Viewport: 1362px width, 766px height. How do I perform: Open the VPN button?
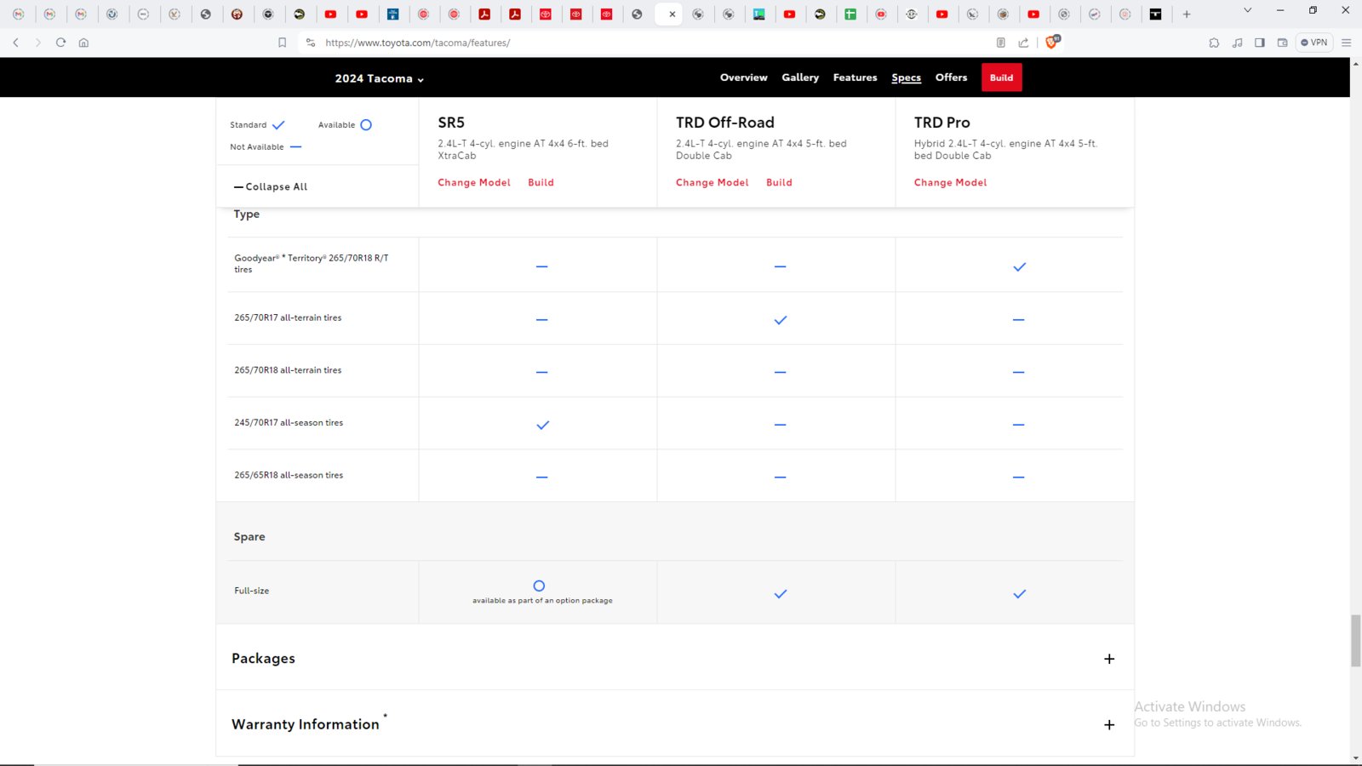pos(1314,43)
